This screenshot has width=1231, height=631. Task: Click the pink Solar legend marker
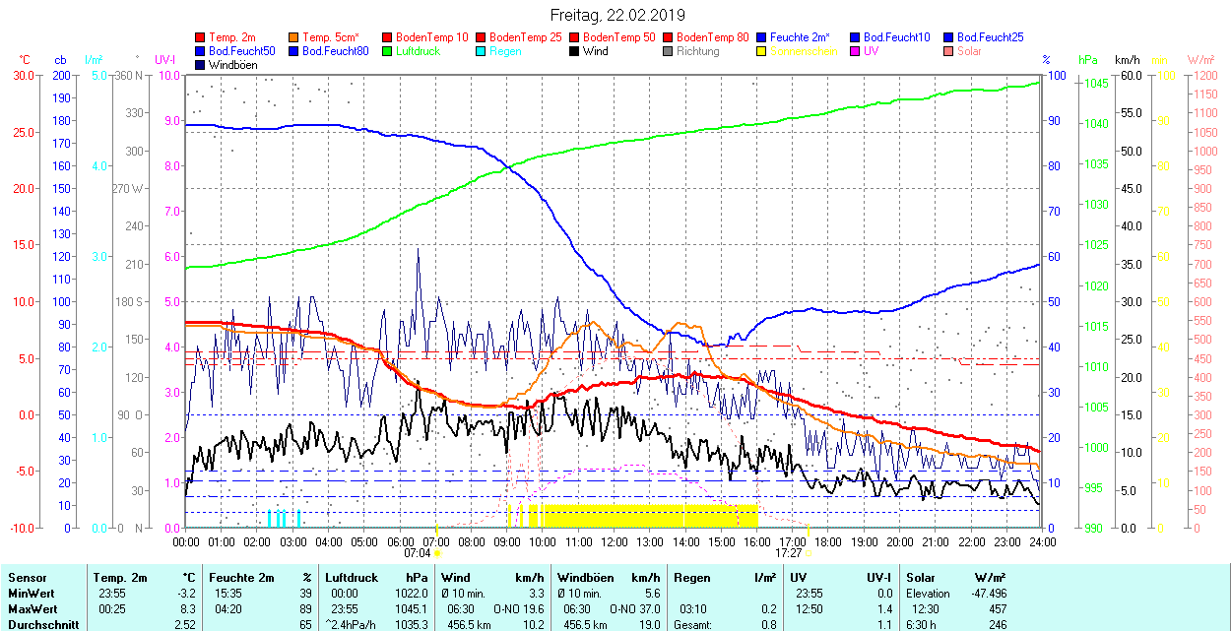tap(949, 51)
